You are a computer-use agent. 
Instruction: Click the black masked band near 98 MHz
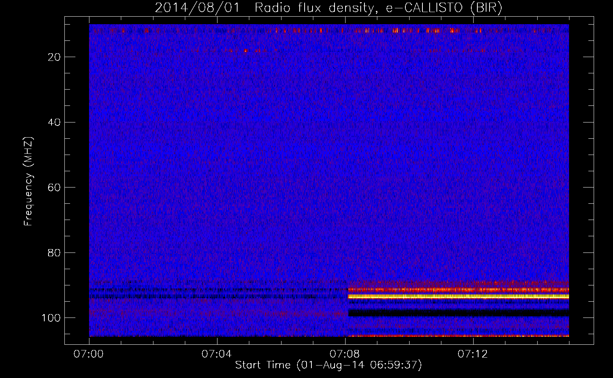[458, 313]
